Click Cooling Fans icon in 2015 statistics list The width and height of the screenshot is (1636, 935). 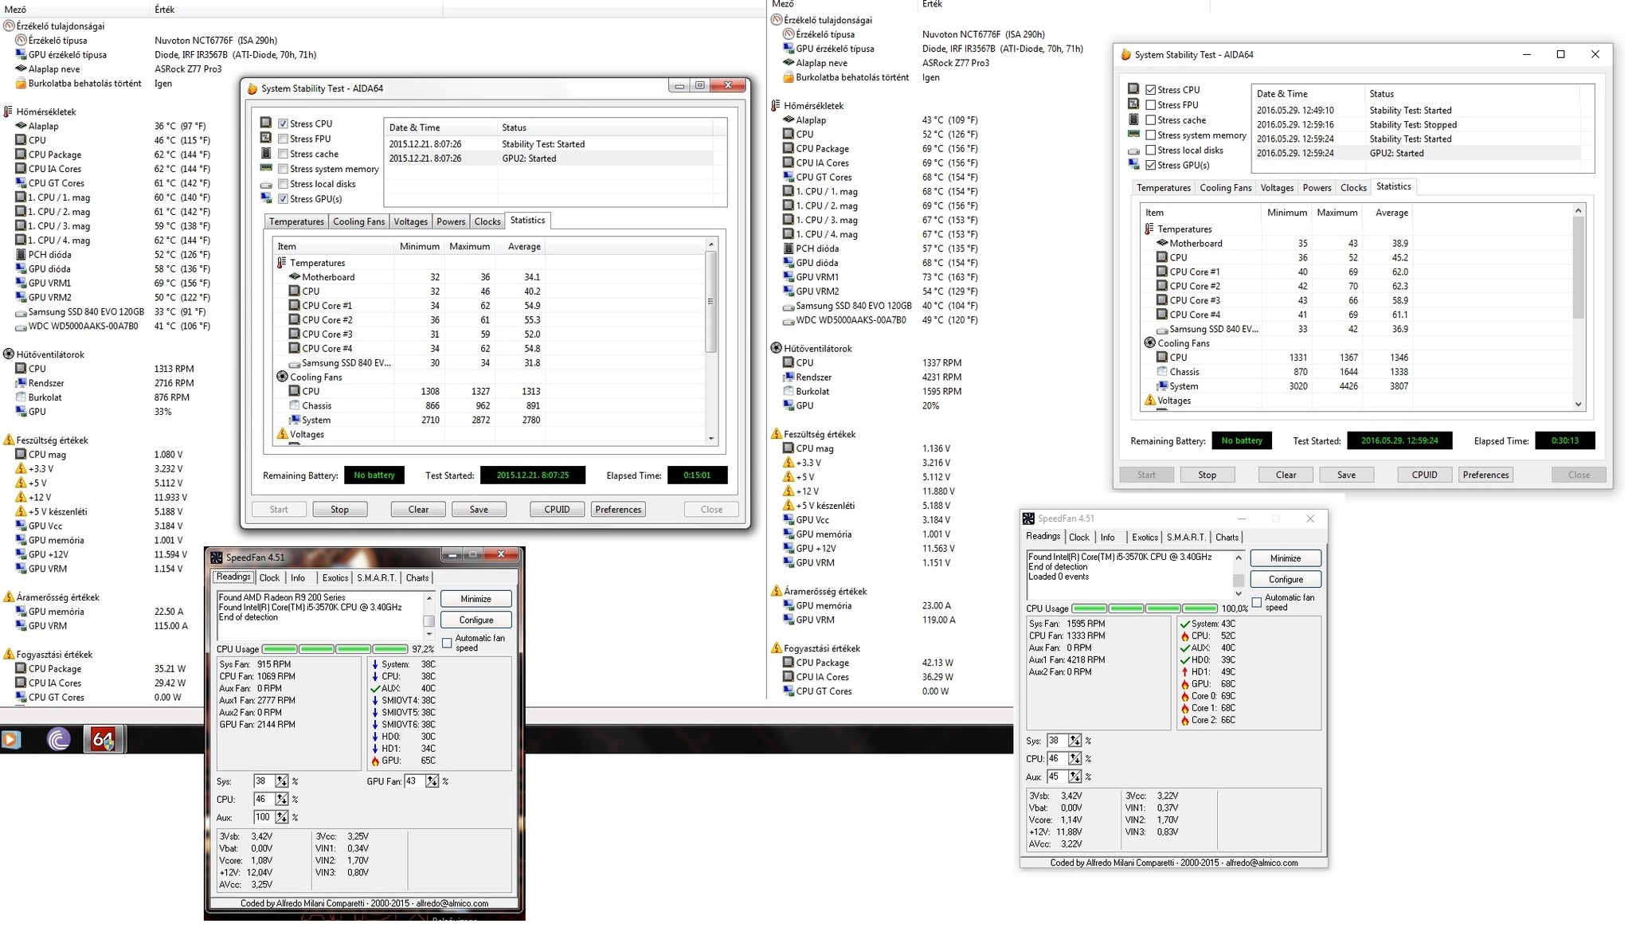click(282, 377)
